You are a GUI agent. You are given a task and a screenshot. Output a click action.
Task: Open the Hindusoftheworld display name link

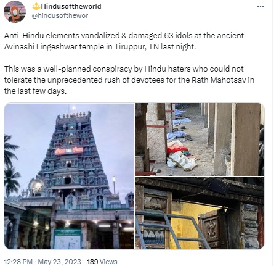[71, 6]
